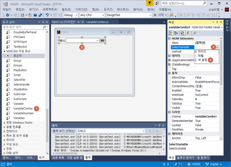
Task: Select VariableNumber in the toolbox
Action: click(23, 113)
